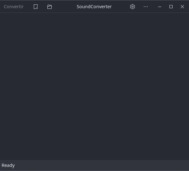This screenshot has height=171, width=189.
Task: Click the window's X button
Action: tap(182, 7)
